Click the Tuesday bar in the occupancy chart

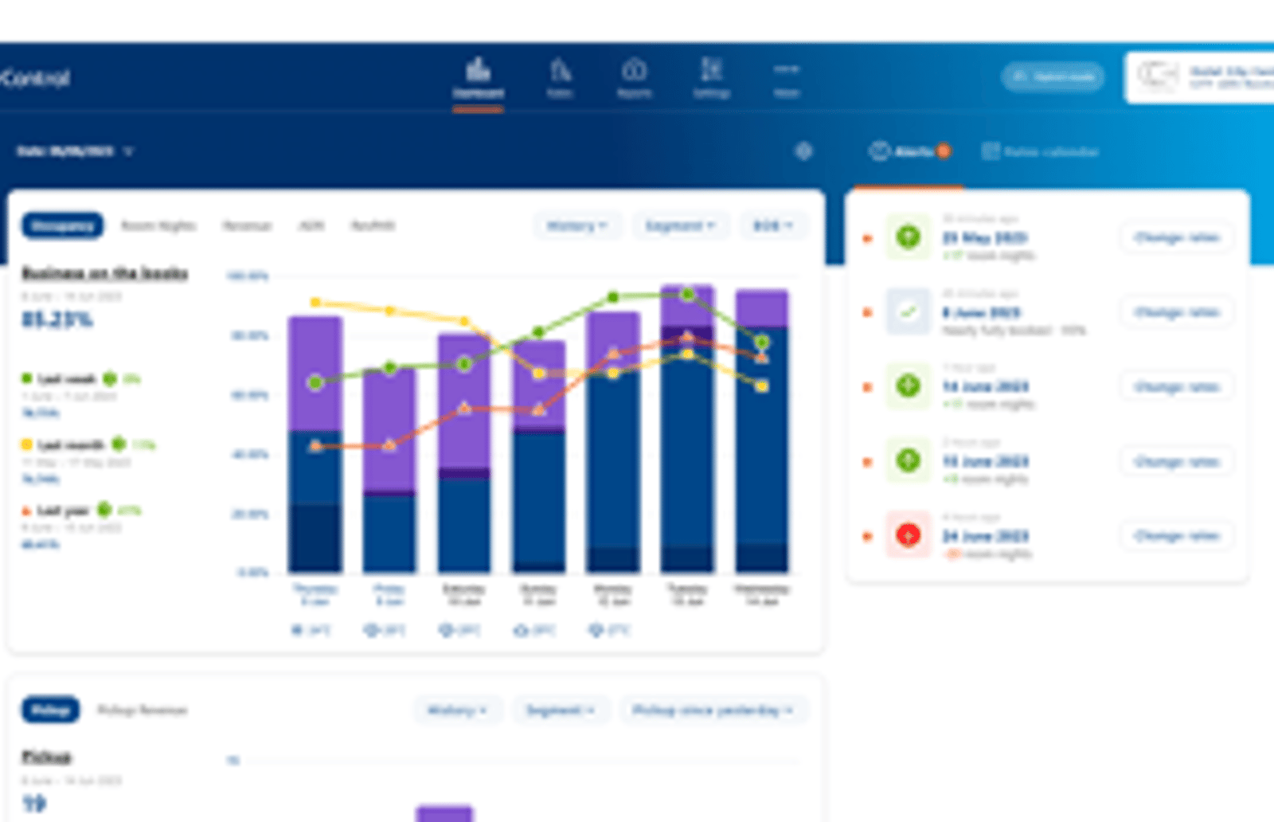(688, 428)
